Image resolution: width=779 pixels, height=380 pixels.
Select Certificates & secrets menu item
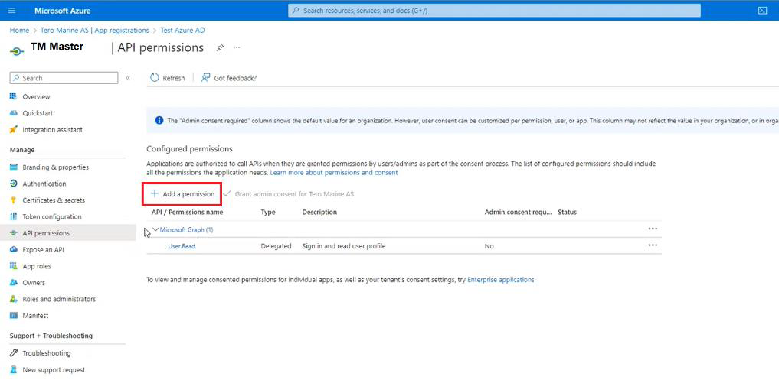pos(54,200)
